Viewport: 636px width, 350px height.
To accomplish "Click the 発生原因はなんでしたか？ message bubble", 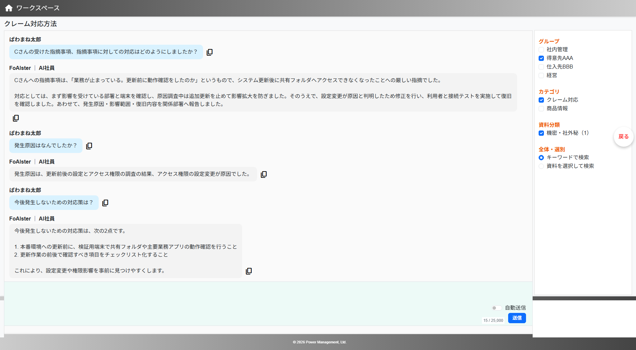I will coord(46,146).
